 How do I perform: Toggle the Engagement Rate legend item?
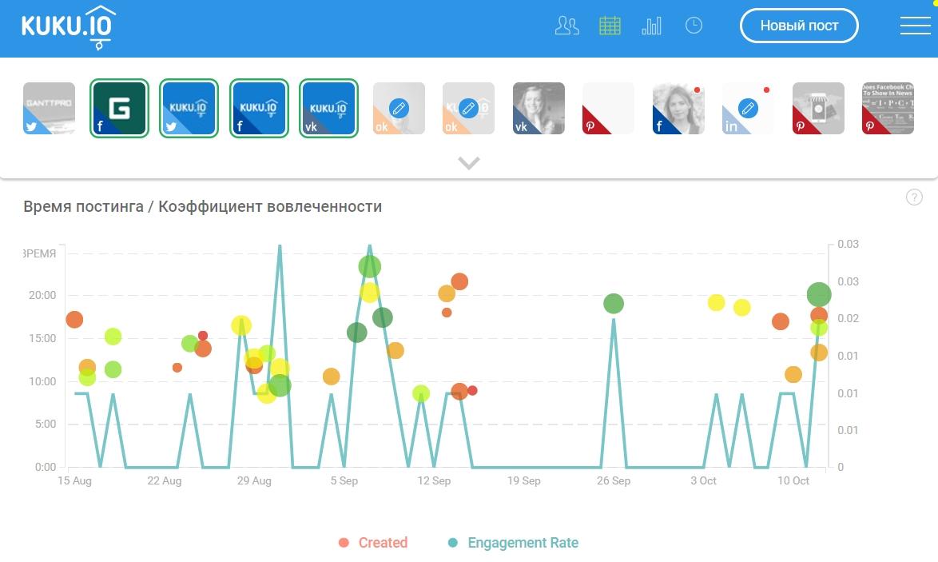point(512,543)
